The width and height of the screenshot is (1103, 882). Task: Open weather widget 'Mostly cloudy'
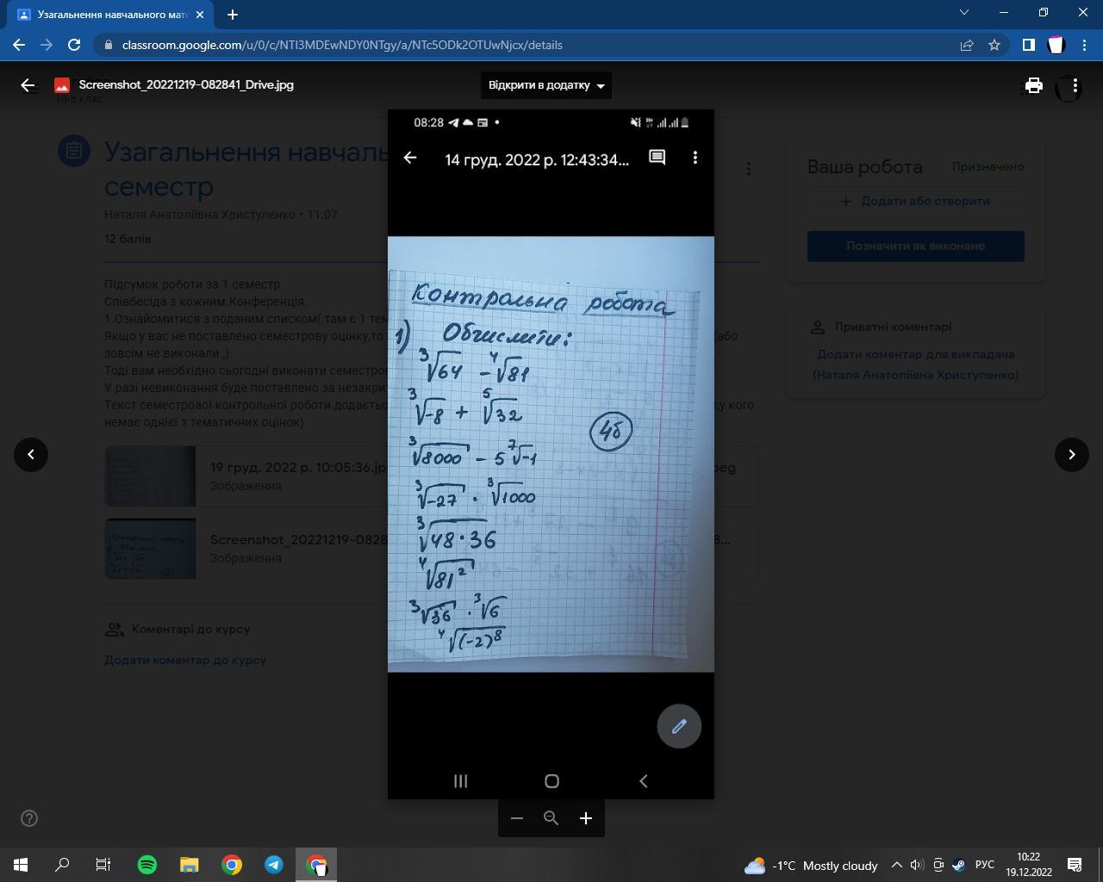(x=812, y=865)
